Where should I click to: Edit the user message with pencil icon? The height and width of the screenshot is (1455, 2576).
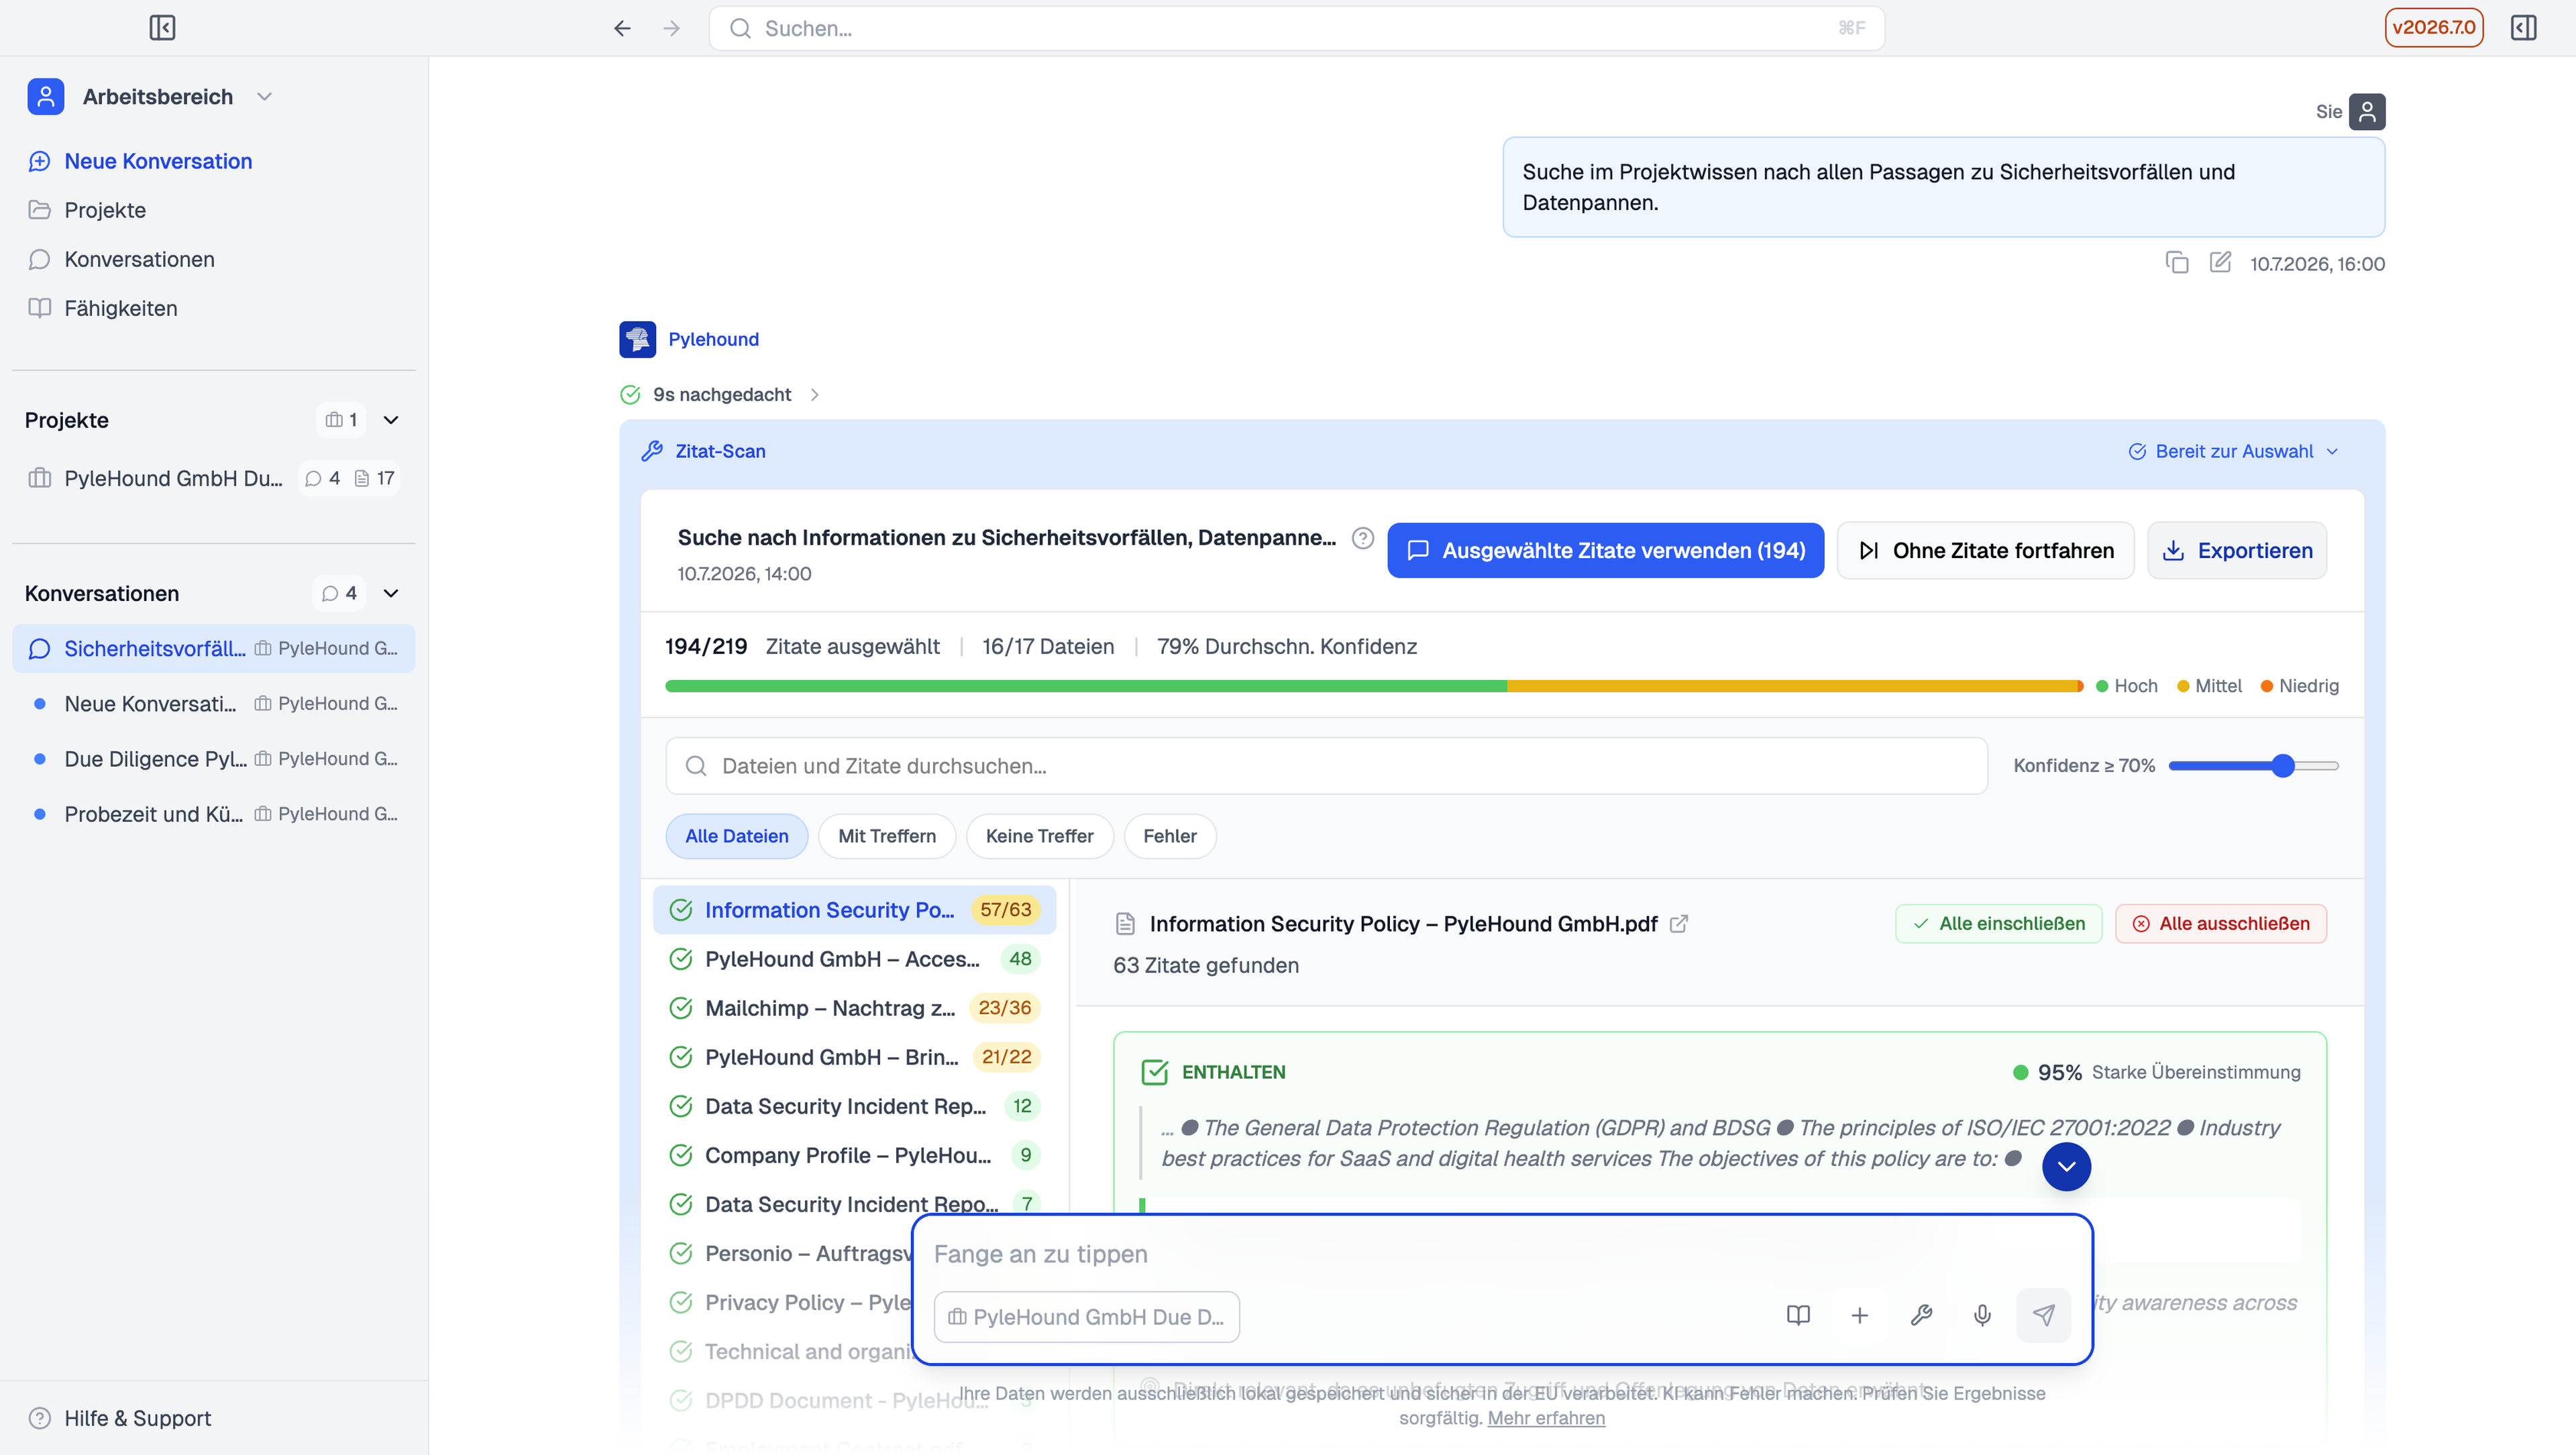2220,263
